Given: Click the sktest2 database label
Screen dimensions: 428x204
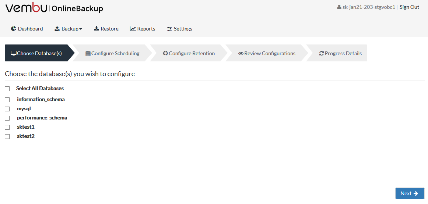Looking at the screenshot, I should click(x=26, y=136).
